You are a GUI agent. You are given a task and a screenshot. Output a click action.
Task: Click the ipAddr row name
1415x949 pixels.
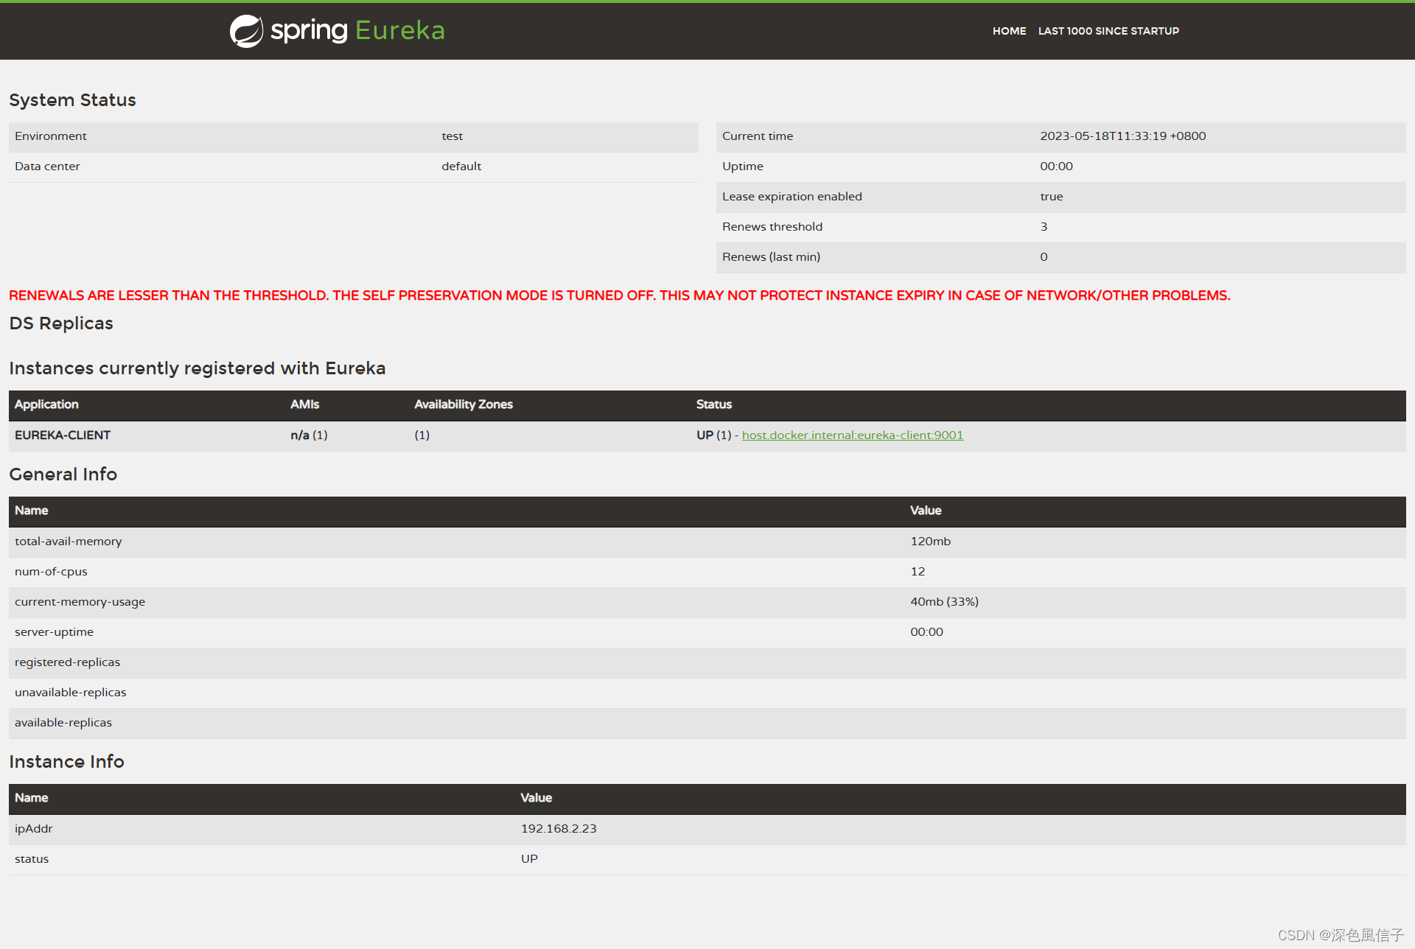(x=33, y=829)
